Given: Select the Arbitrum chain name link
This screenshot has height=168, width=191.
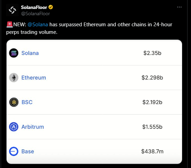Looking at the screenshot, I should 33,127.
